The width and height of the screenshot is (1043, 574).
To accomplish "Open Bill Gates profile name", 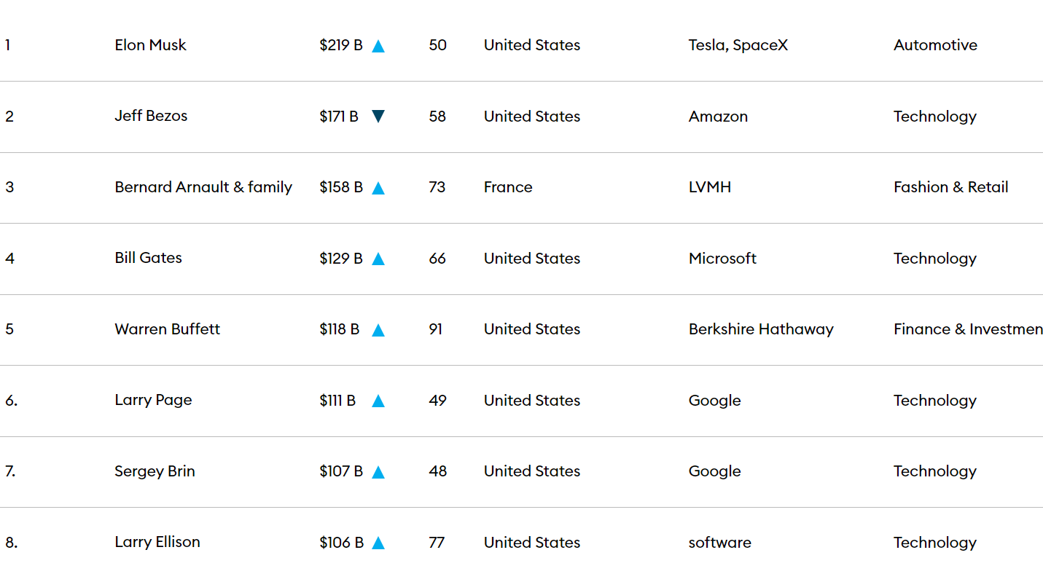I will [148, 258].
